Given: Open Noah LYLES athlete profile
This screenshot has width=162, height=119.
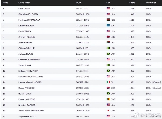Looking at the screenshot, I should (24, 8).
